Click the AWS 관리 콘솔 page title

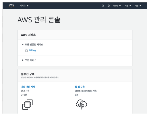click(39, 20)
